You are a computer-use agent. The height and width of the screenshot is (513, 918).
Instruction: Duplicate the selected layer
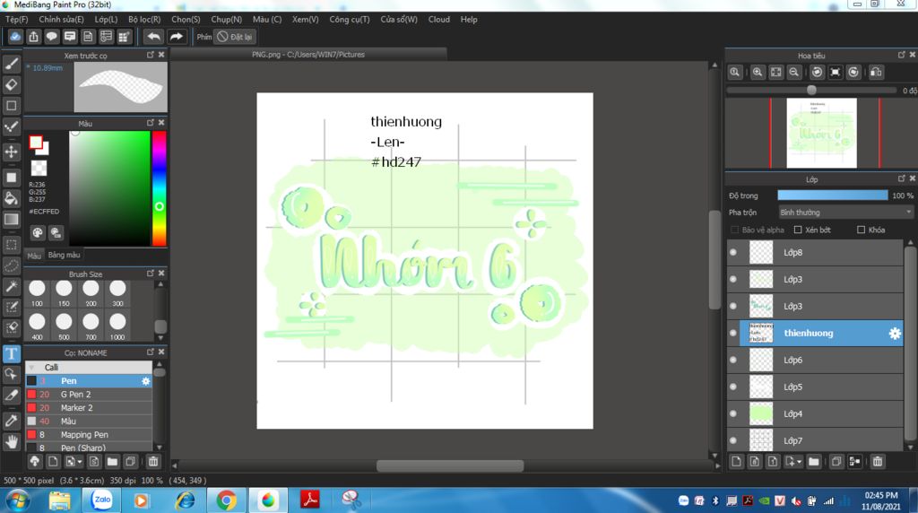pos(836,462)
